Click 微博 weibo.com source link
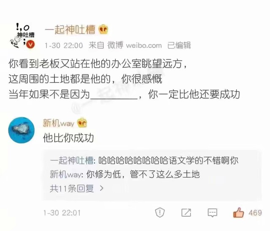This screenshot has width=270, height=231. (x=135, y=45)
